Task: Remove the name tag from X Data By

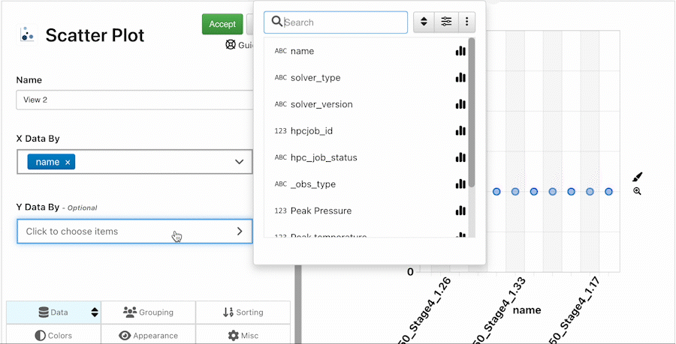Action: 68,162
